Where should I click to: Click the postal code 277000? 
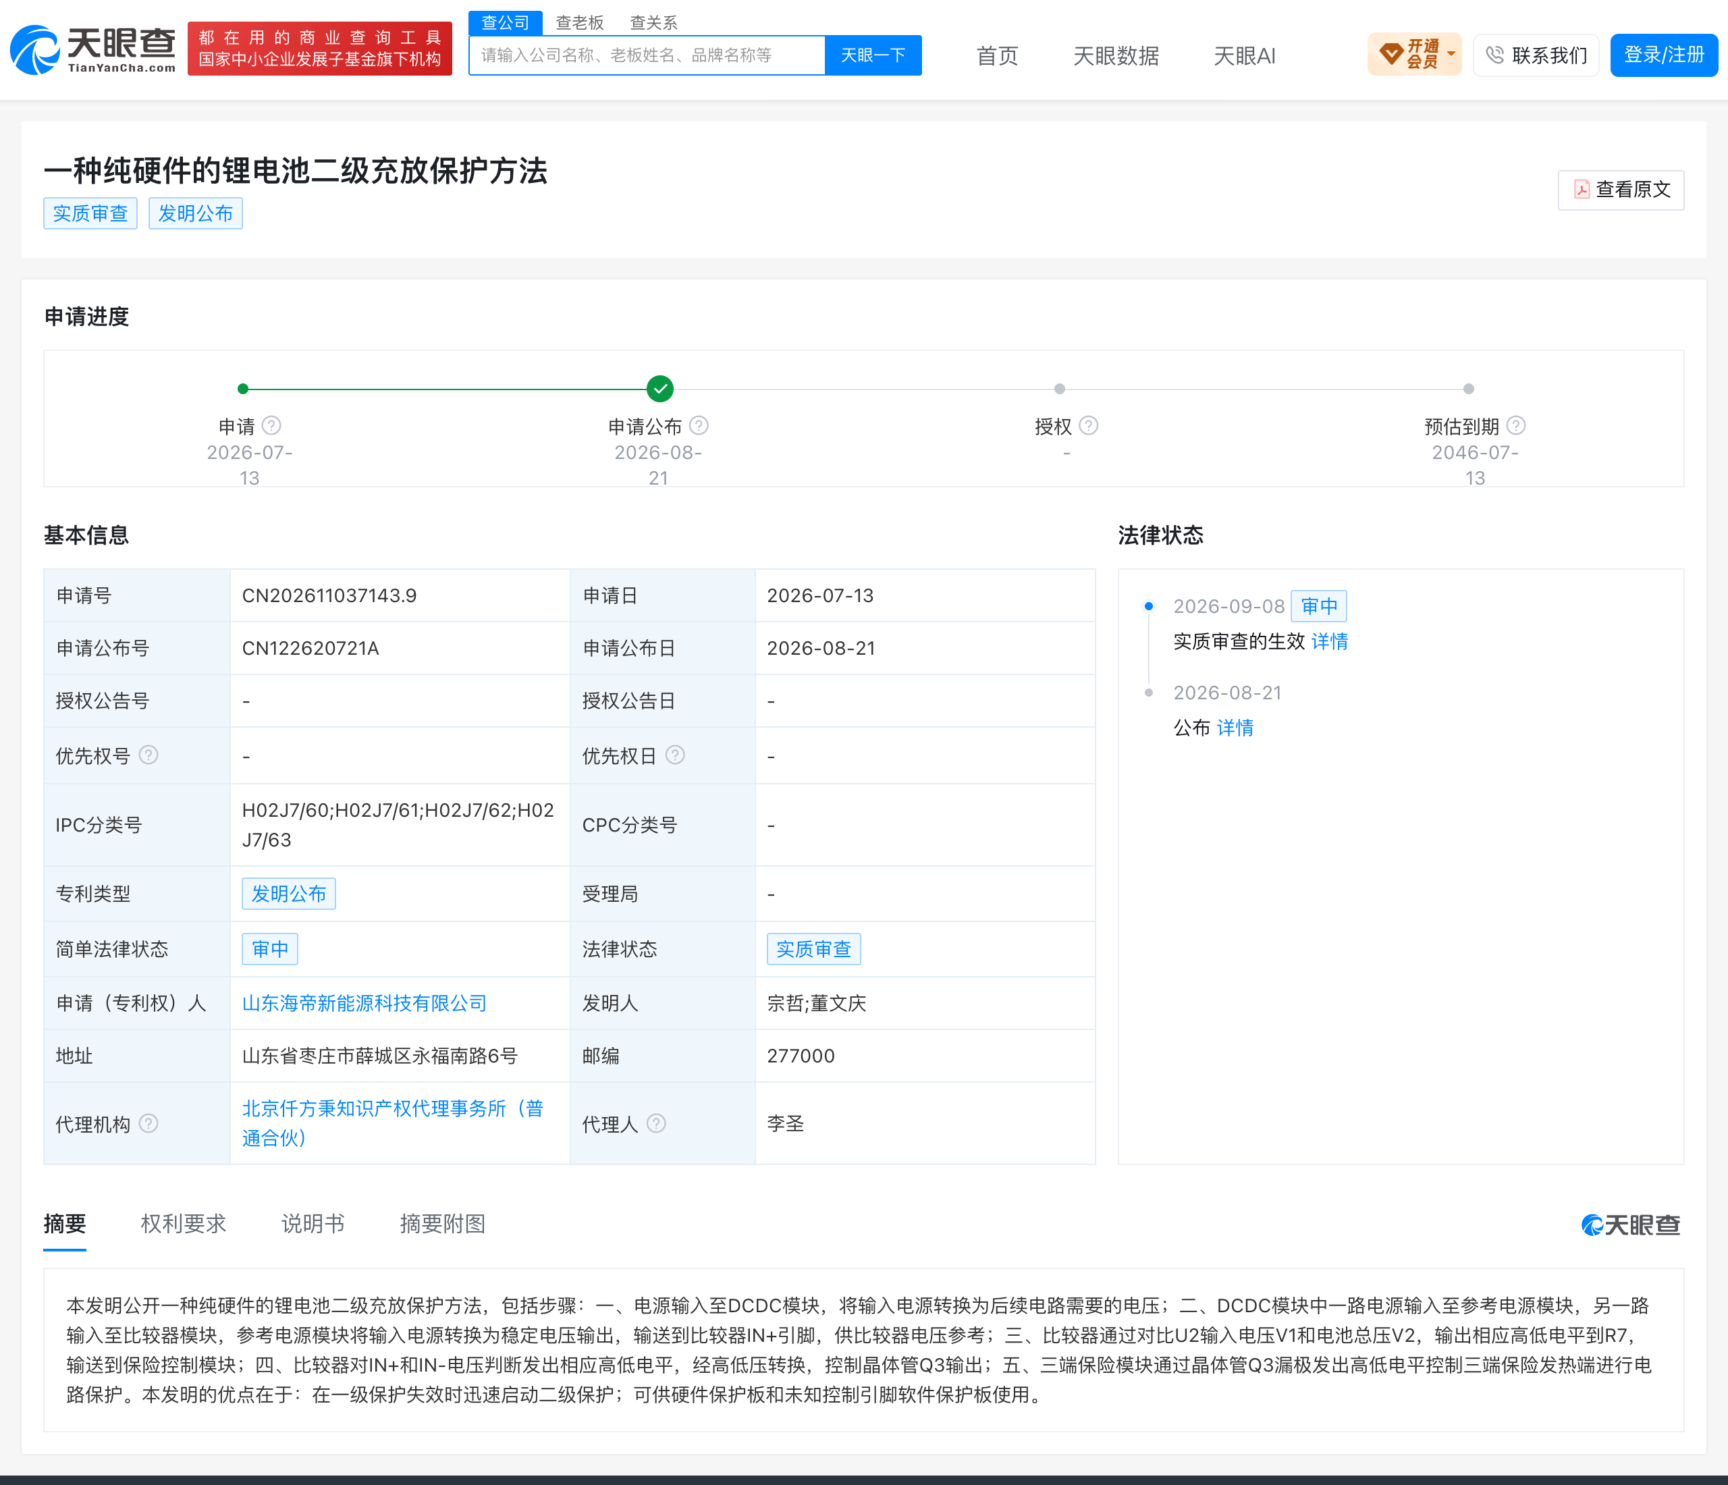click(801, 1056)
